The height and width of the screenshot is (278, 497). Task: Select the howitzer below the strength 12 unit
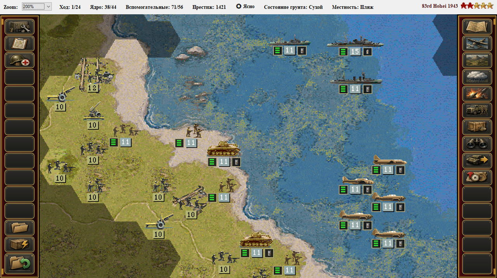tap(61, 95)
